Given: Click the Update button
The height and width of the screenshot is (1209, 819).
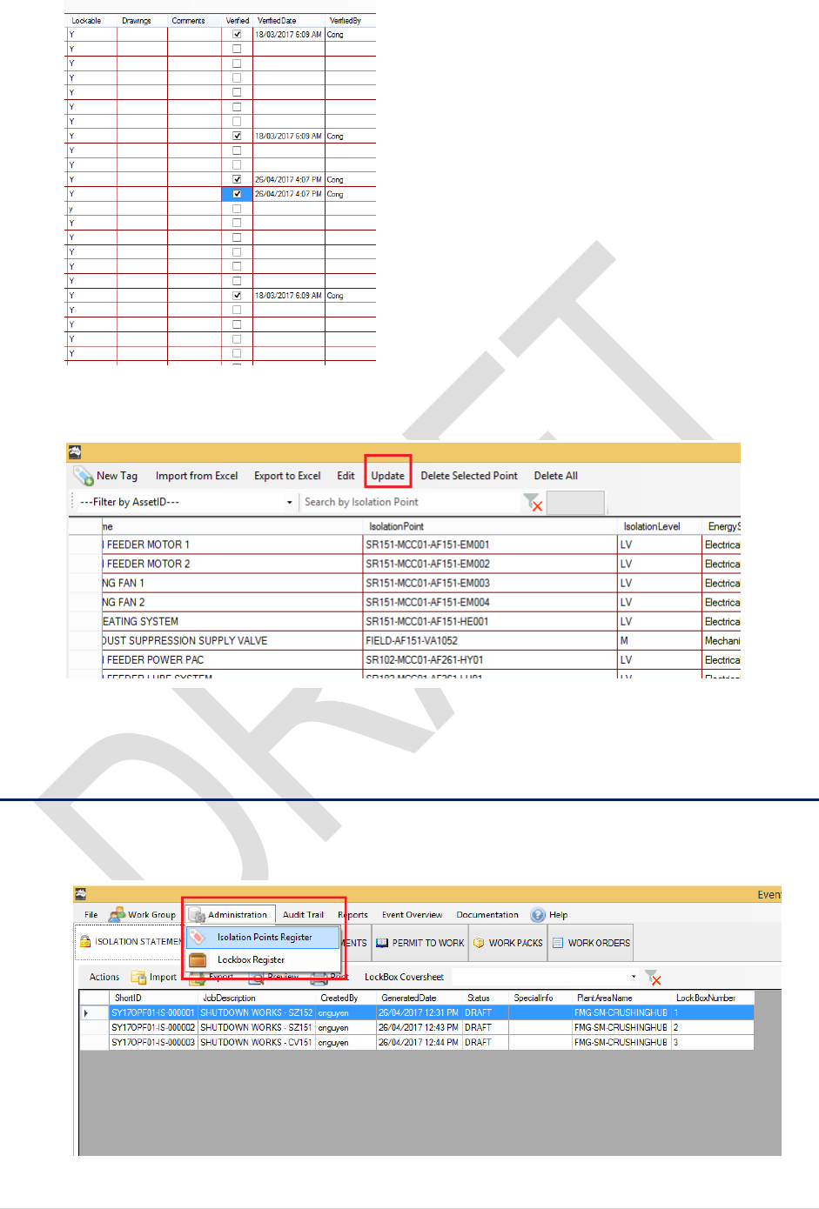Looking at the screenshot, I should pos(387,476).
